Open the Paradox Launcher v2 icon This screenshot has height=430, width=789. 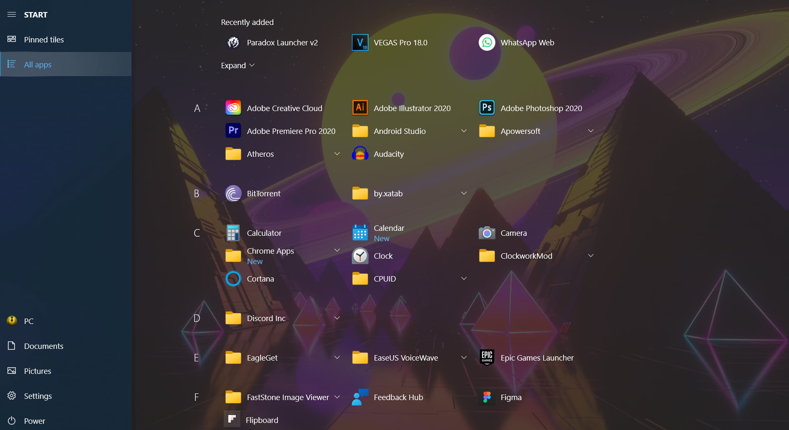click(233, 42)
